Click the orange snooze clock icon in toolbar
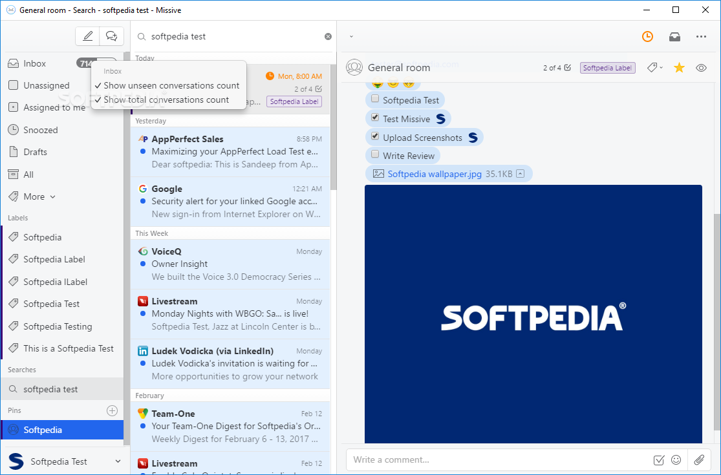The width and height of the screenshot is (721, 475). (x=647, y=36)
